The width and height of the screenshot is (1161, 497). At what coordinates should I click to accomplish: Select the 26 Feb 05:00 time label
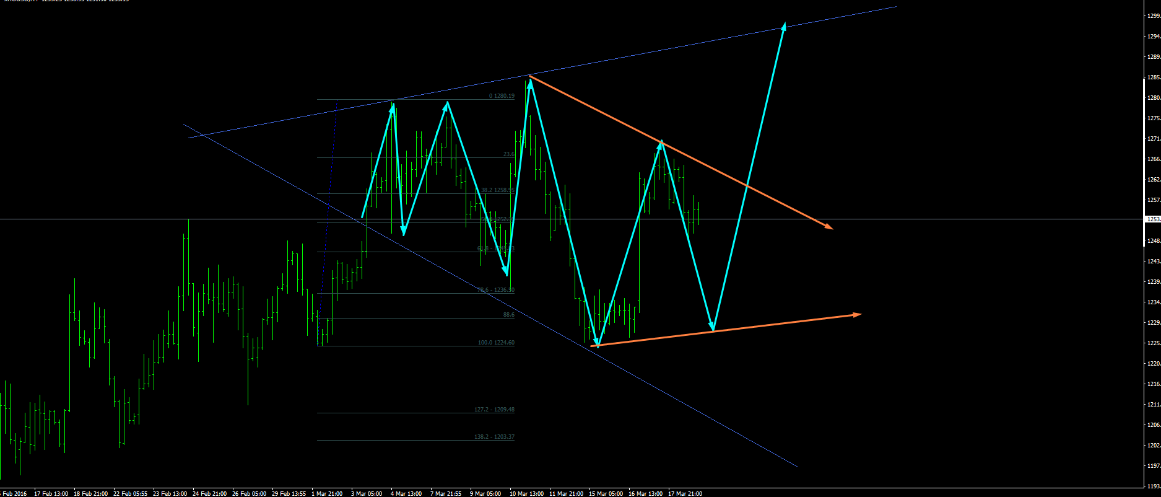pos(249,493)
